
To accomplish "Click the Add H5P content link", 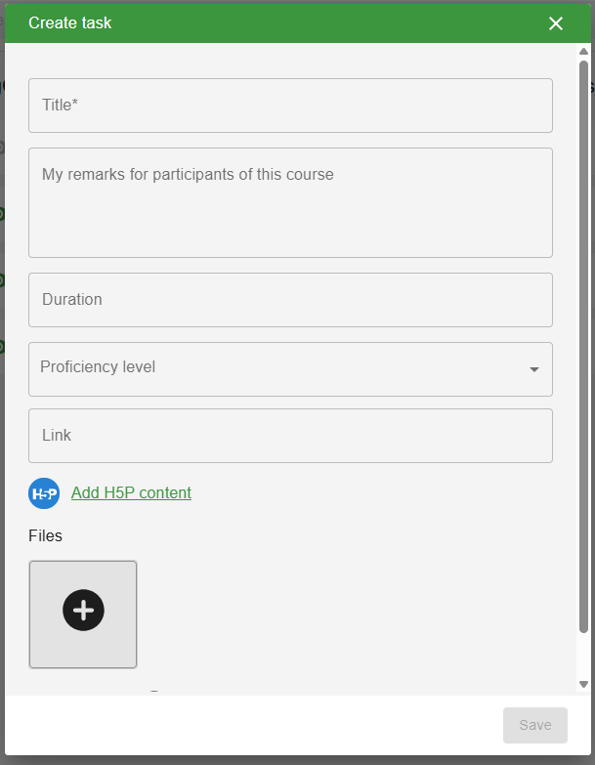I will point(131,492).
